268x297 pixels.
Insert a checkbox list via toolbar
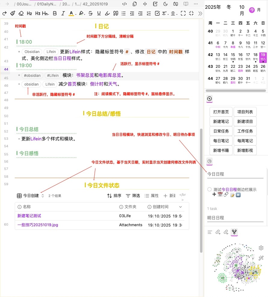coord(157,13)
